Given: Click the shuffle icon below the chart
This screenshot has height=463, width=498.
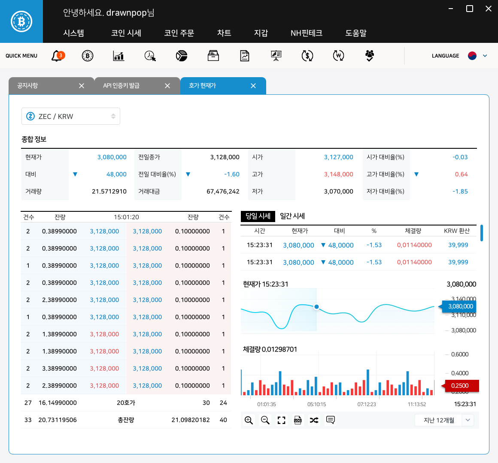Looking at the screenshot, I should [314, 420].
